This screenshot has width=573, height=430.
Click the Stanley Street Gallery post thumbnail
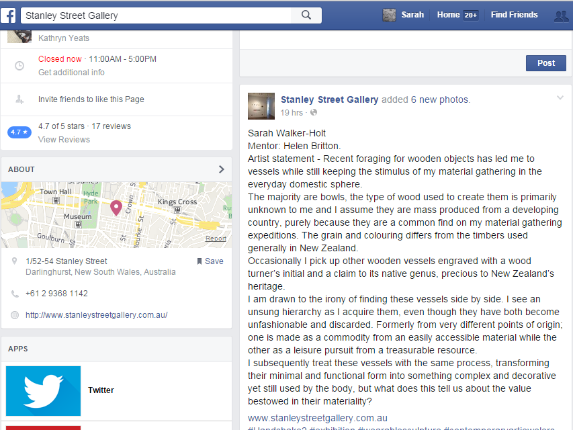[261, 105]
